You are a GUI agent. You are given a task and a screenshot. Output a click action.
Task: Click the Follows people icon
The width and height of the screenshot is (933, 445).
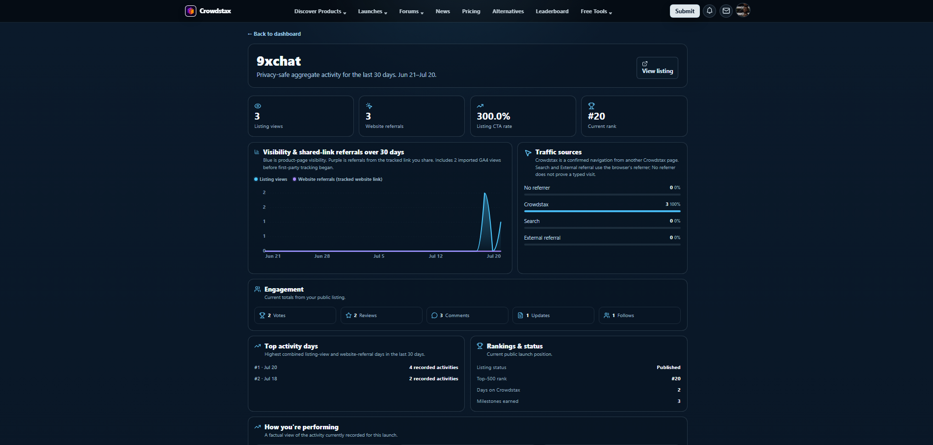pyautogui.click(x=607, y=316)
